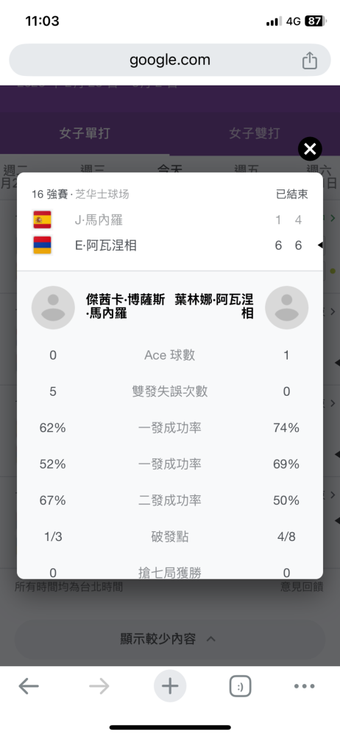Close the match stats popup with X

tap(310, 150)
